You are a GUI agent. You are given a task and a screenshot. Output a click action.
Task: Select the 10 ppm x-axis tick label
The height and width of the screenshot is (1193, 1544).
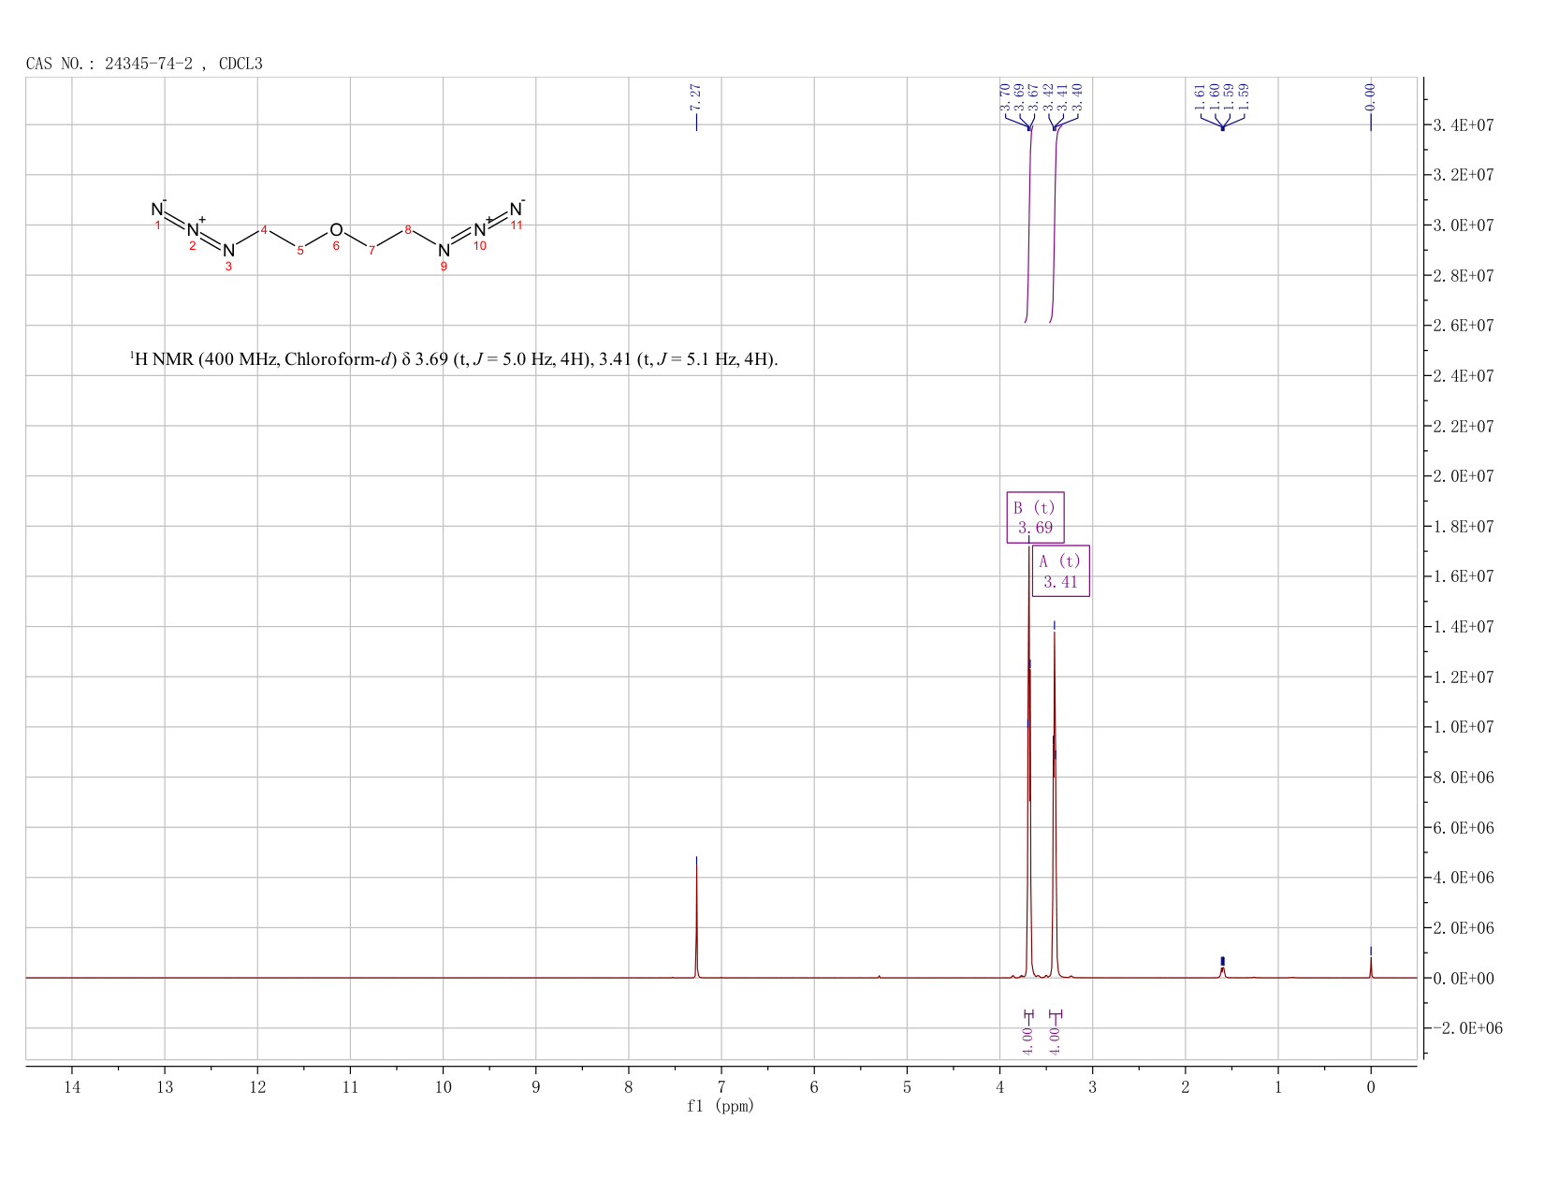click(x=443, y=1086)
